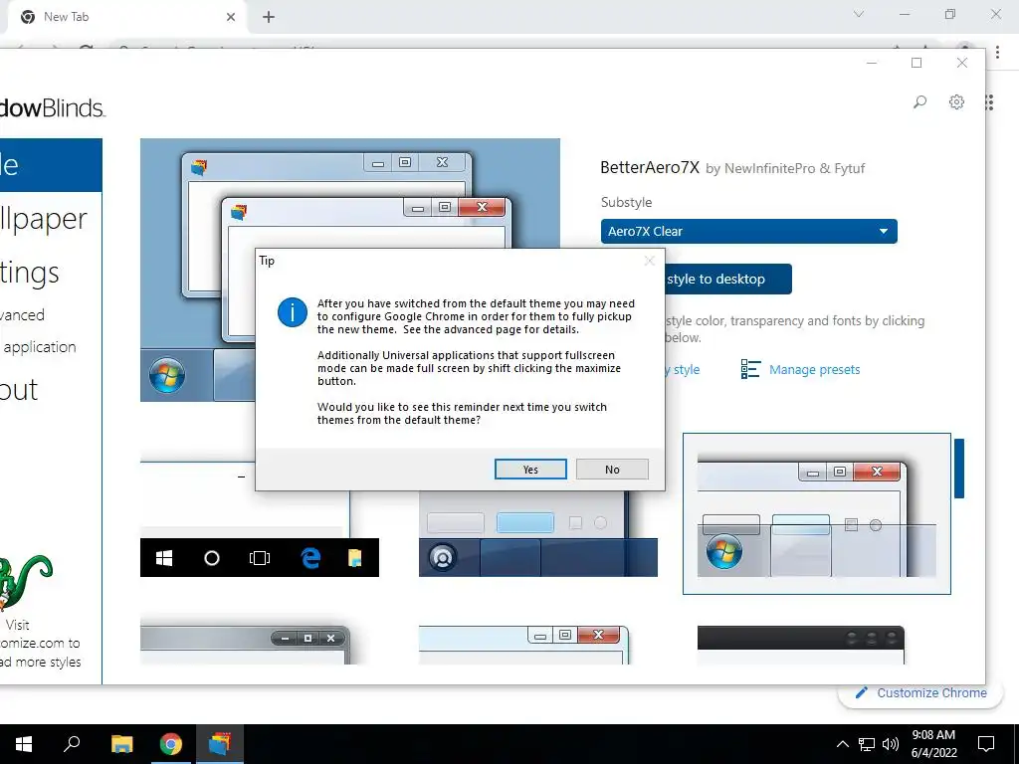The image size is (1019, 764).
Task: Switch to WindowBlinds taskbar icon
Action: pyautogui.click(x=220, y=744)
